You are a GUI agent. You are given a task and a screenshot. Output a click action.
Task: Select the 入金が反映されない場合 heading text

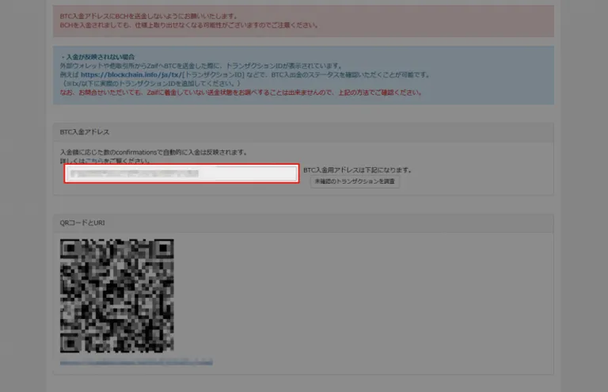click(100, 56)
